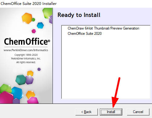The width and height of the screenshot is (152, 118).
Task: Click the ChemOffice logo text
Action: pos(27,42)
